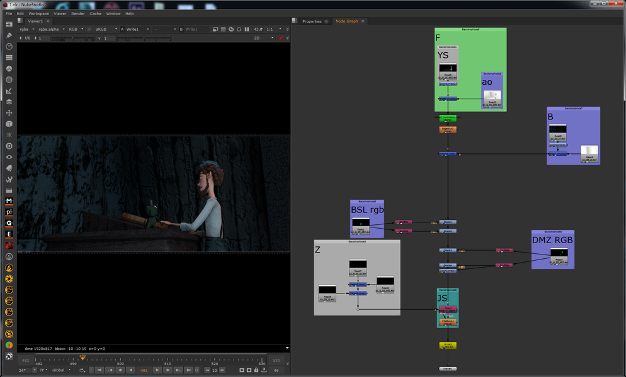Click the gain slider in viewer

(x=72, y=39)
